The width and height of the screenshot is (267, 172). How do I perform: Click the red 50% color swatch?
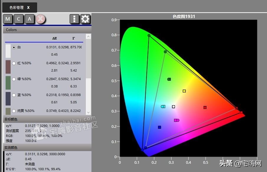8,67
